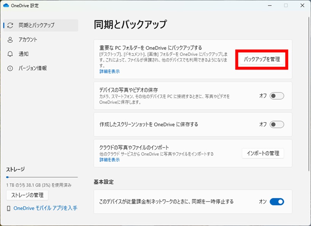Switch to the アカウント page
Screen dimensions: 311x226
[x=28, y=40]
